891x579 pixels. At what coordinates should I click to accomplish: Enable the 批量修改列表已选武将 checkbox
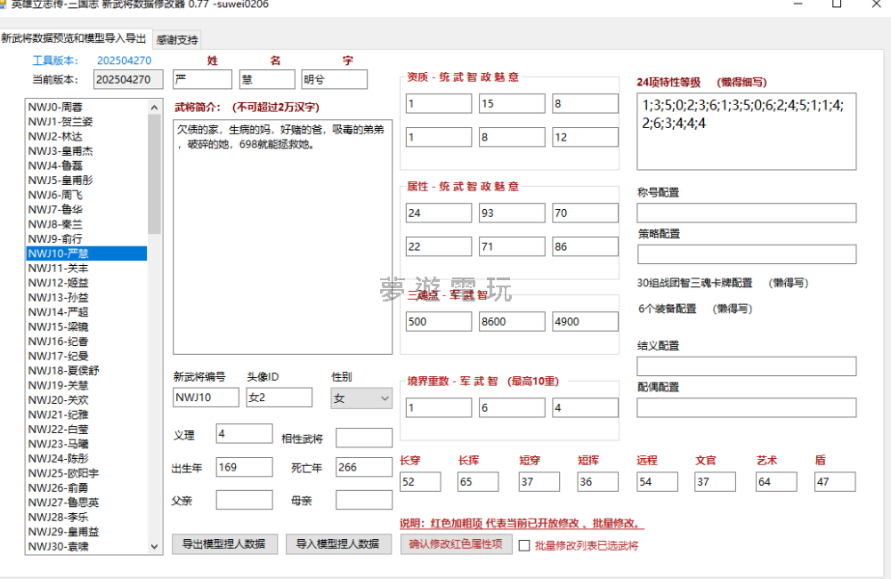tap(524, 546)
